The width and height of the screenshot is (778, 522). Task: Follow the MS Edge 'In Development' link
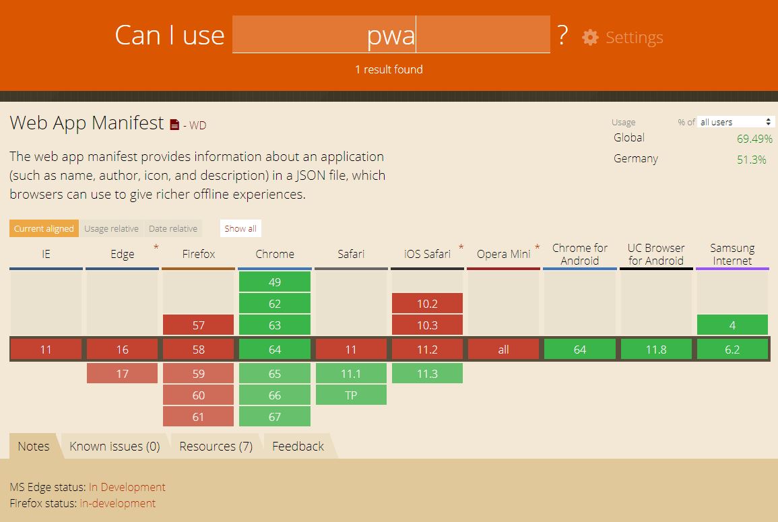click(x=127, y=487)
